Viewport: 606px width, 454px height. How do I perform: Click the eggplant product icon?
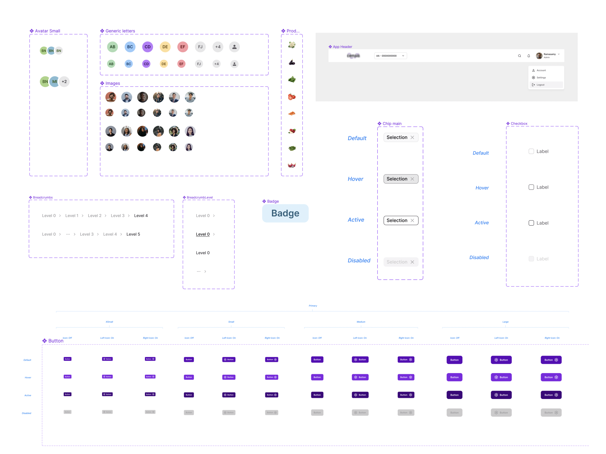pyautogui.click(x=292, y=62)
